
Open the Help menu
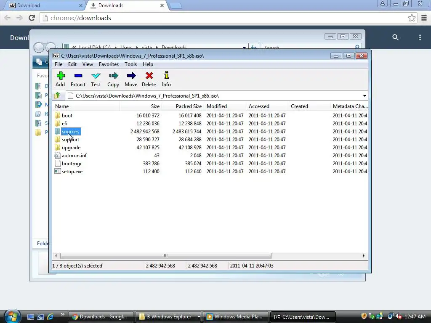click(x=148, y=64)
